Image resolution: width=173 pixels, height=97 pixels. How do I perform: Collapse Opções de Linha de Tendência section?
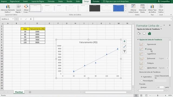(138, 40)
